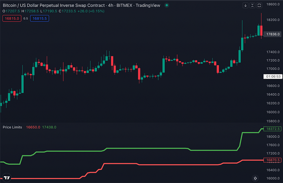The width and height of the screenshot is (283, 183).
Task: Click the 16200.0 price axis label
Action: (x=273, y=103)
